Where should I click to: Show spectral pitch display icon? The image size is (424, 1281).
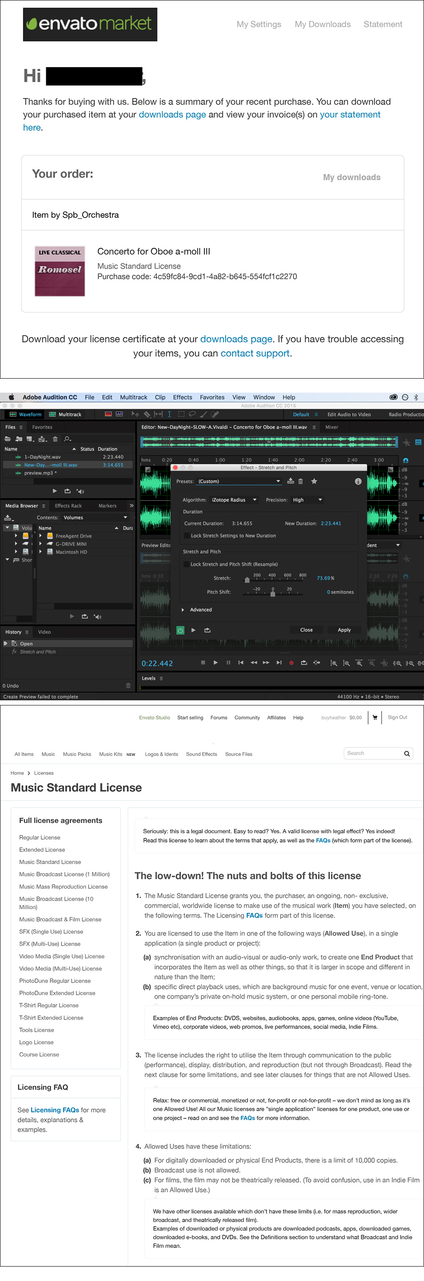click(119, 414)
